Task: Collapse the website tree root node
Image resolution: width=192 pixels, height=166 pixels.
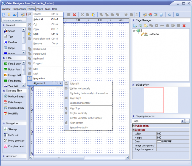Action: pyautogui.click(x=134, y=31)
